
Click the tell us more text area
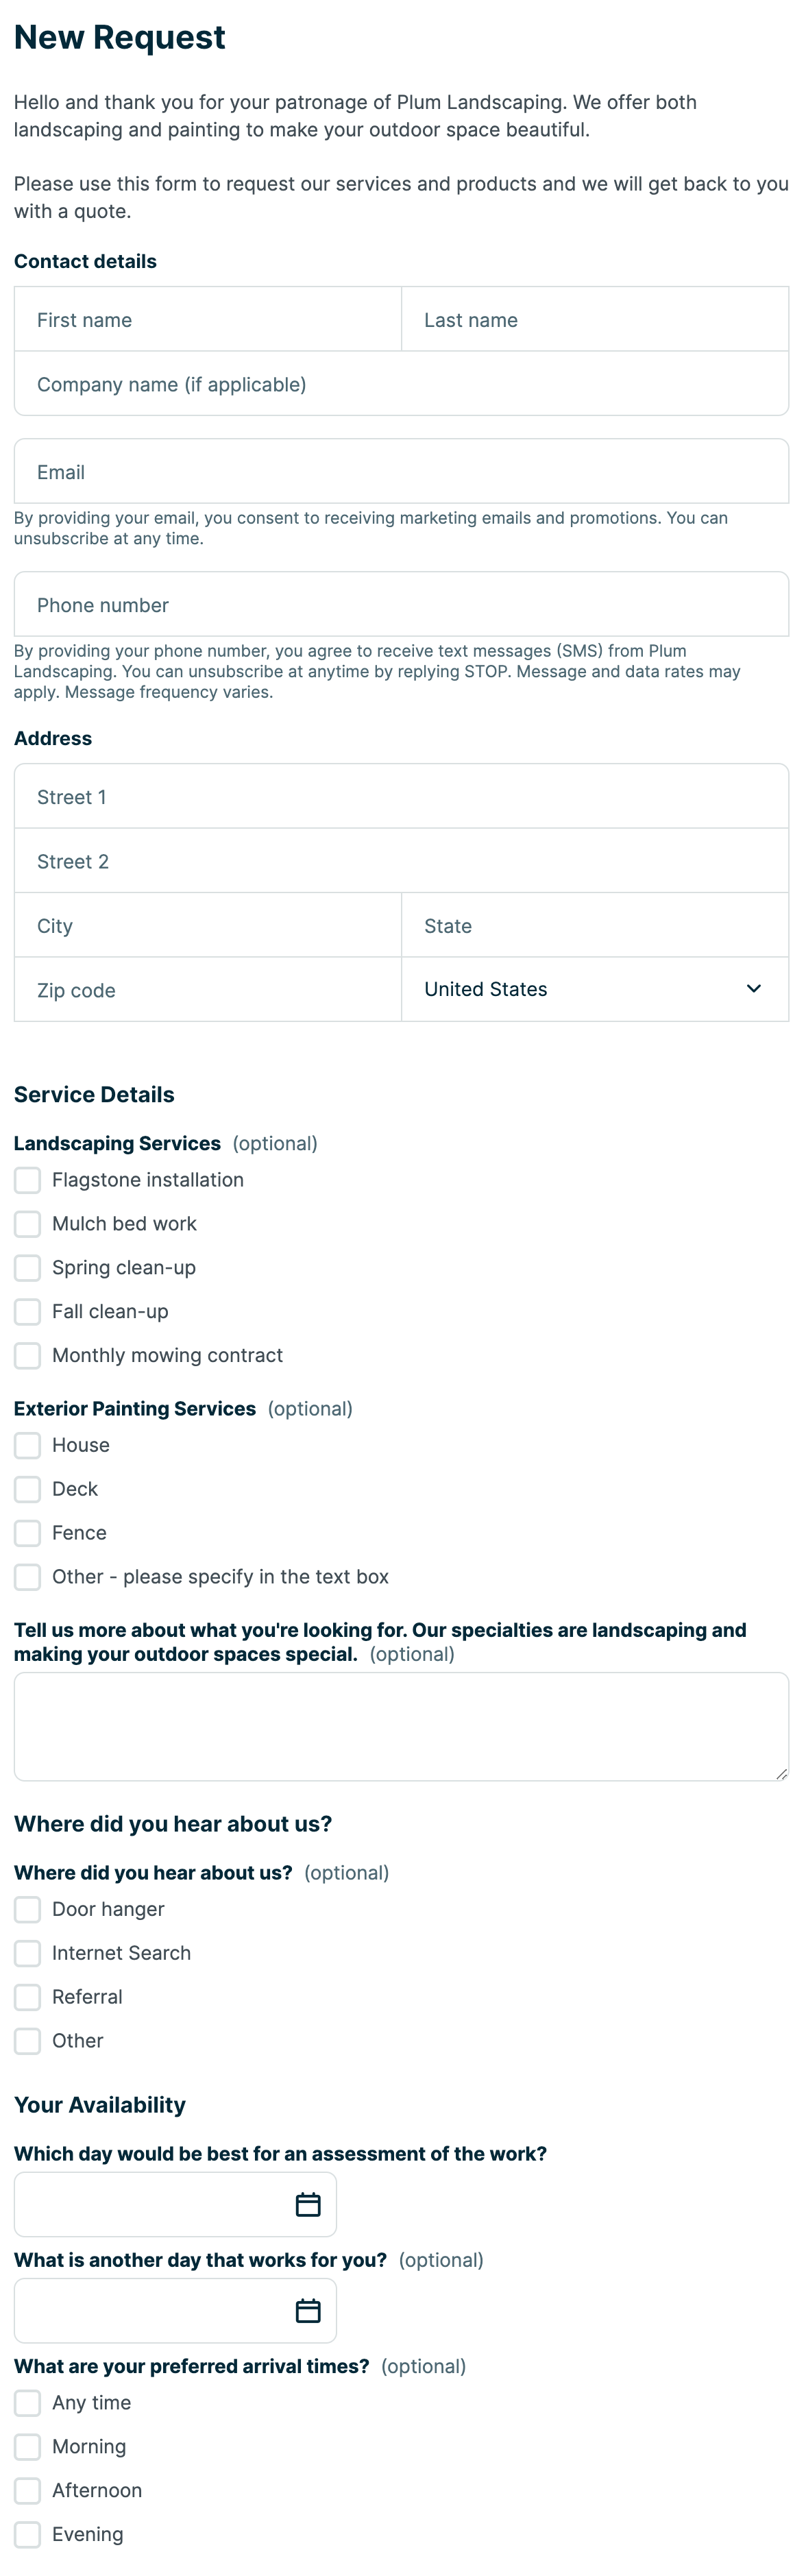pyautogui.click(x=401, y=1727)
